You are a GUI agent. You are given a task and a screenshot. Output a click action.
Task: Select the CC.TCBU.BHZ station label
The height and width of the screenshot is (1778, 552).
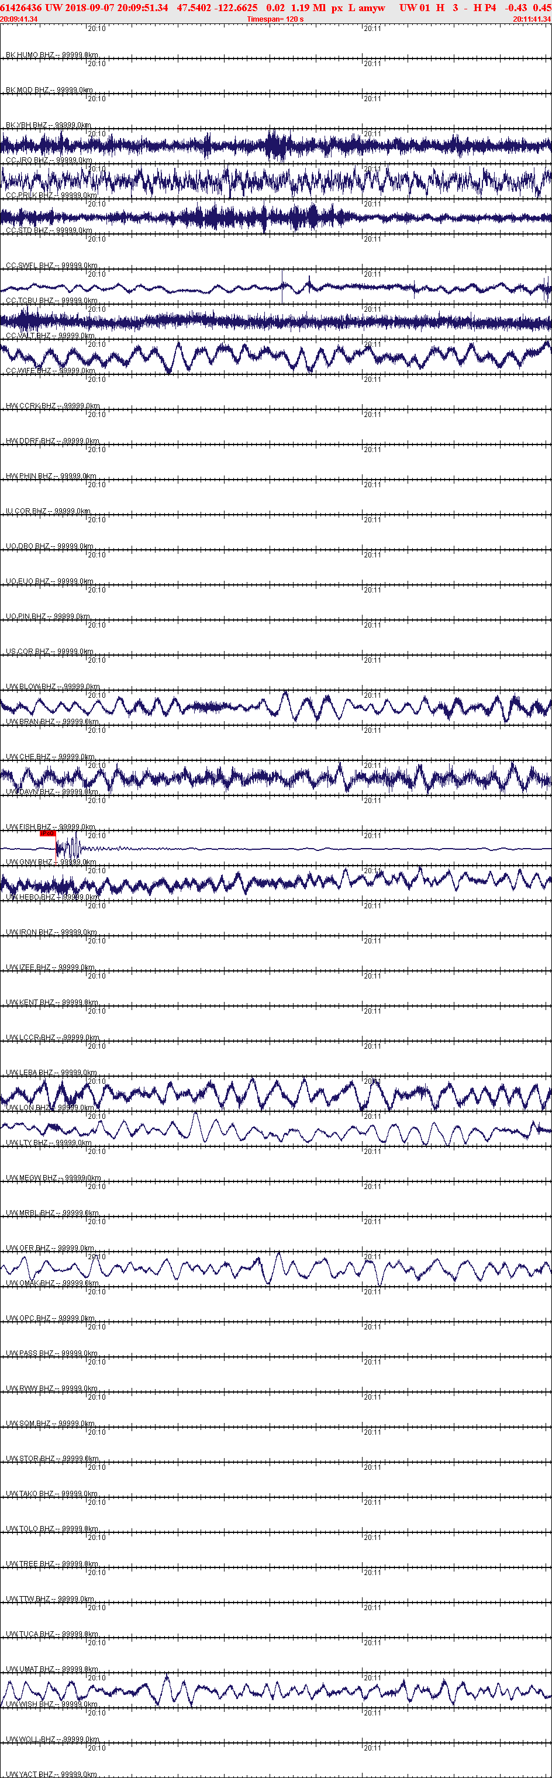(51, 300)
